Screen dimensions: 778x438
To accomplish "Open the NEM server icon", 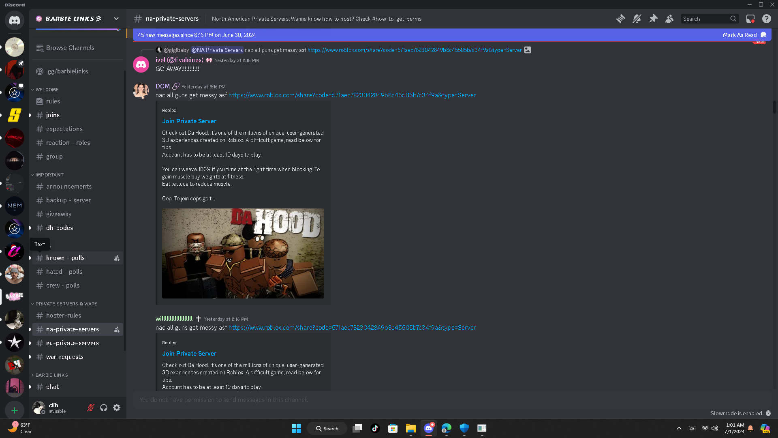I will coord(15,206).
